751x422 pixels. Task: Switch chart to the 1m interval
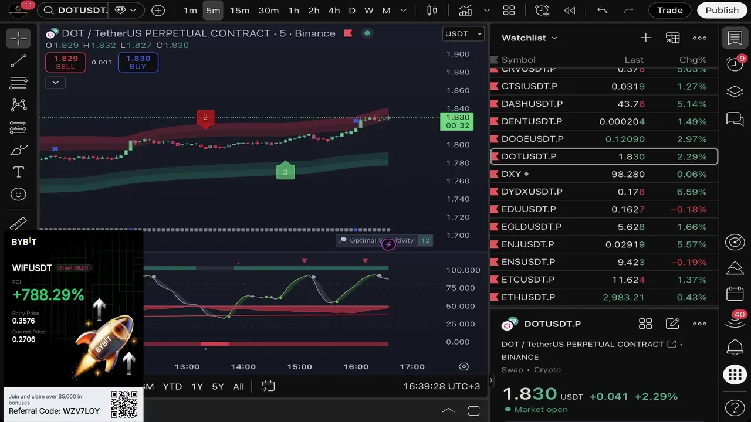[190, 10]
